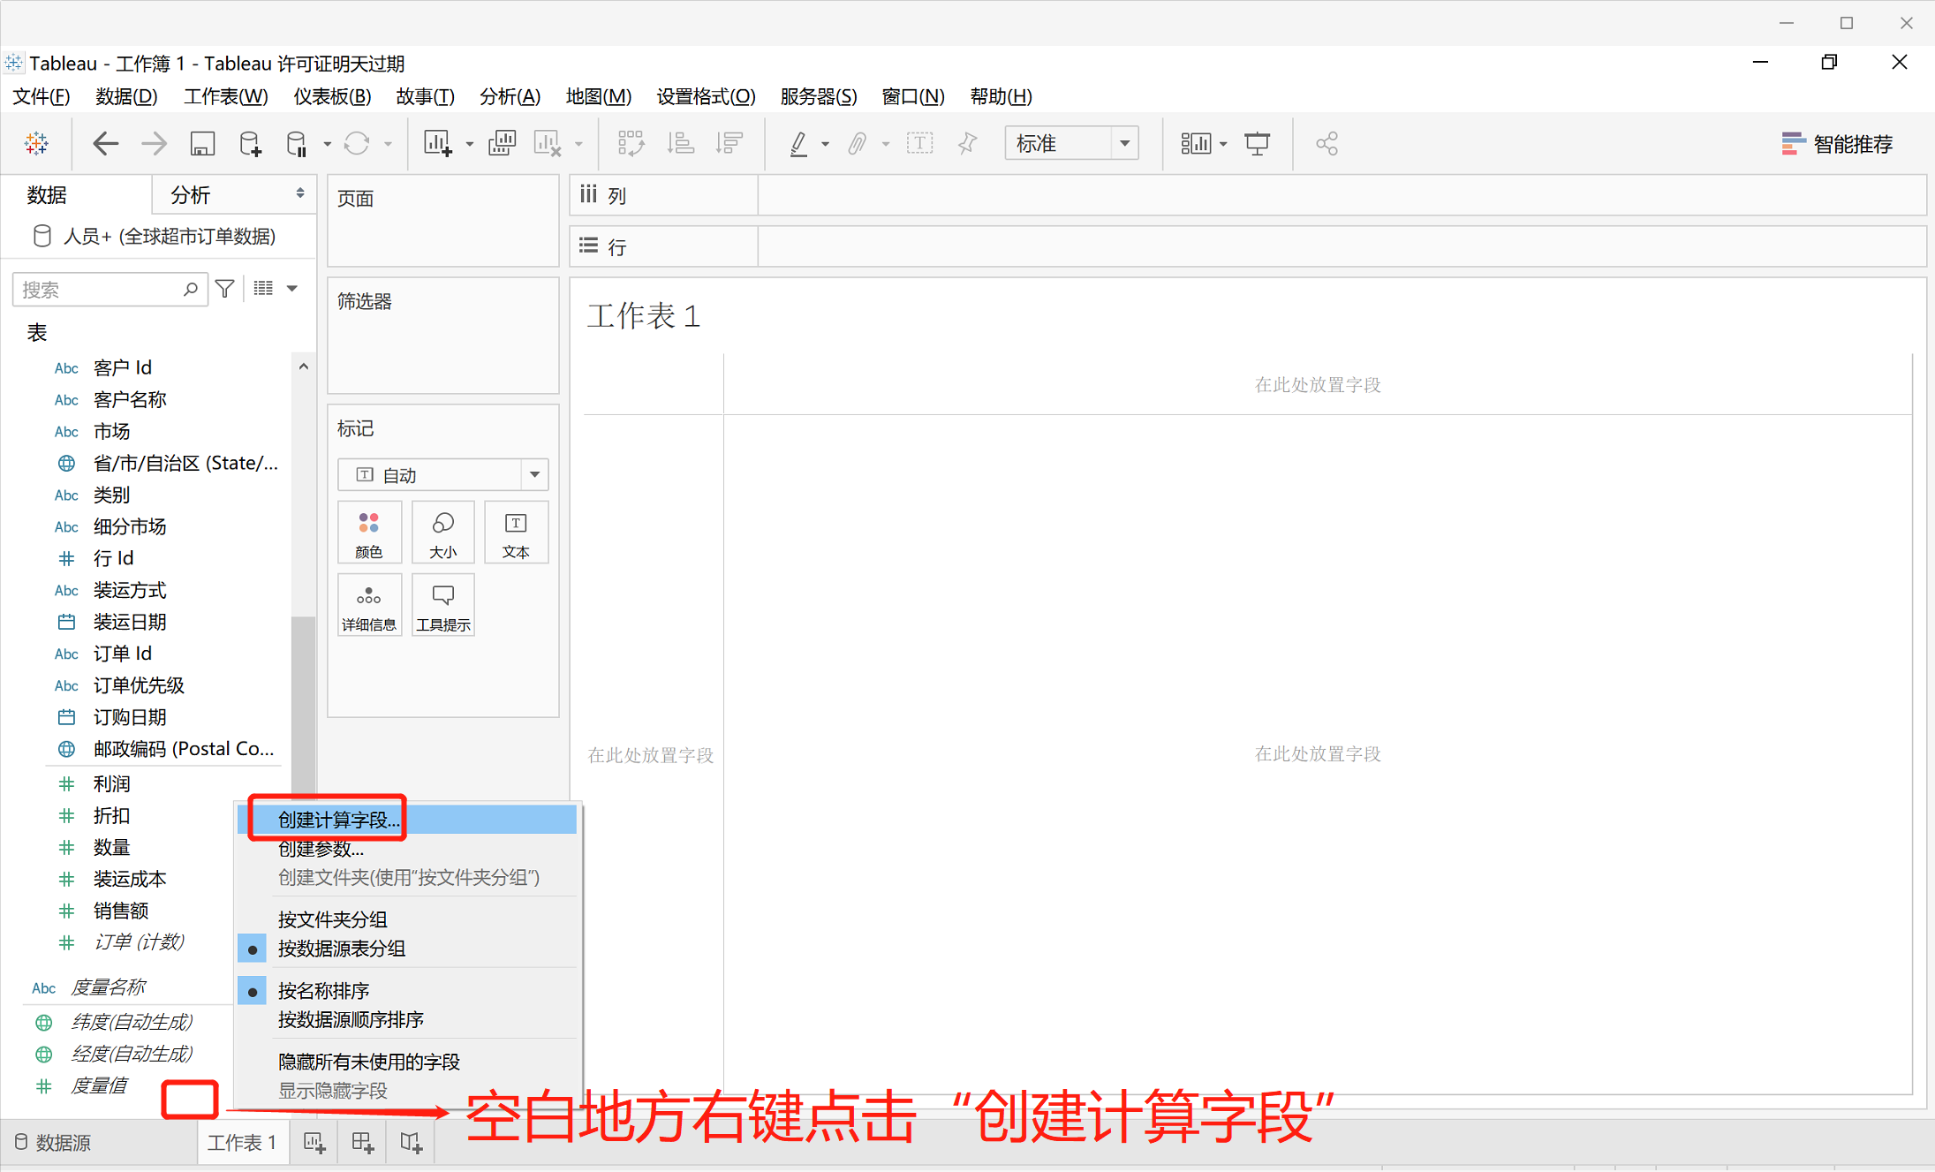The image size is (1935, 1172).
Task: Click the filter fields funnel icon
Action: [x=225, y=289]
